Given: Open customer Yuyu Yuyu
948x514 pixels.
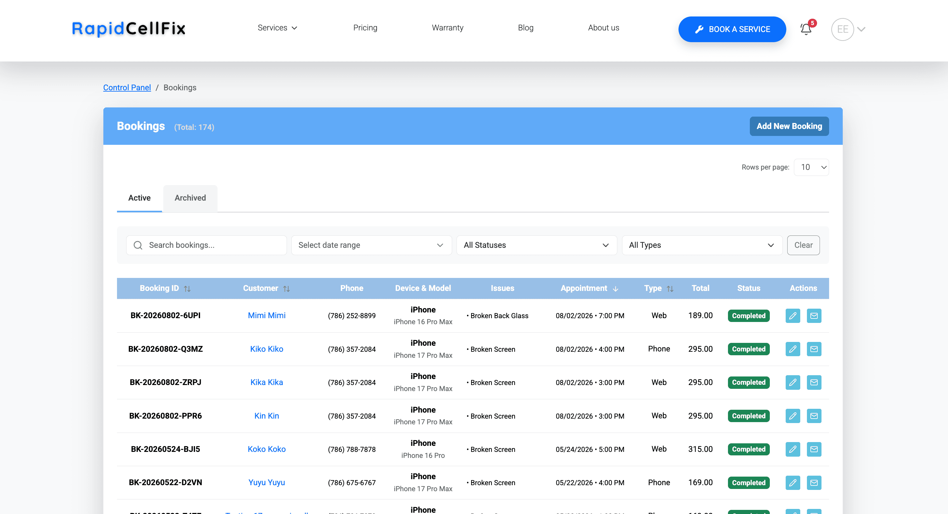Looking at the screenshot, I should (x=266, y=482).
